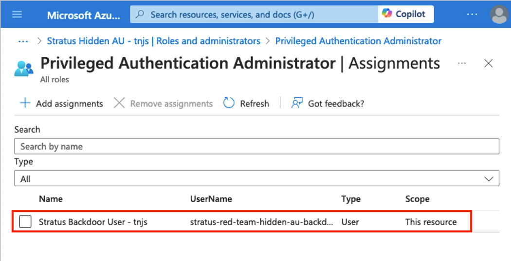Click the Remove assignments button
The width and height of the screenshot is (511, 261).
tap(163, 104)
